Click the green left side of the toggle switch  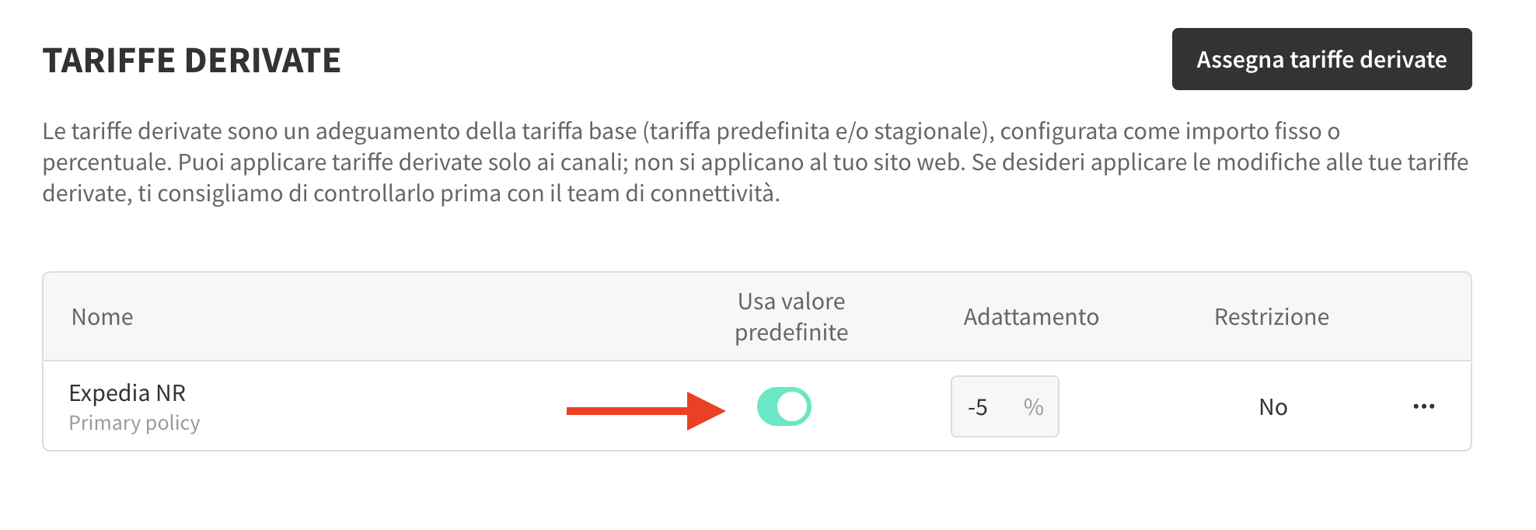point(767,406)
